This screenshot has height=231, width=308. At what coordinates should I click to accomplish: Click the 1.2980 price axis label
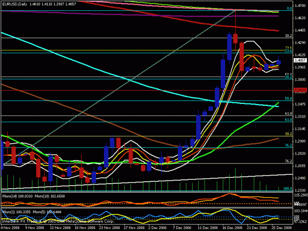tap(300, 141)
